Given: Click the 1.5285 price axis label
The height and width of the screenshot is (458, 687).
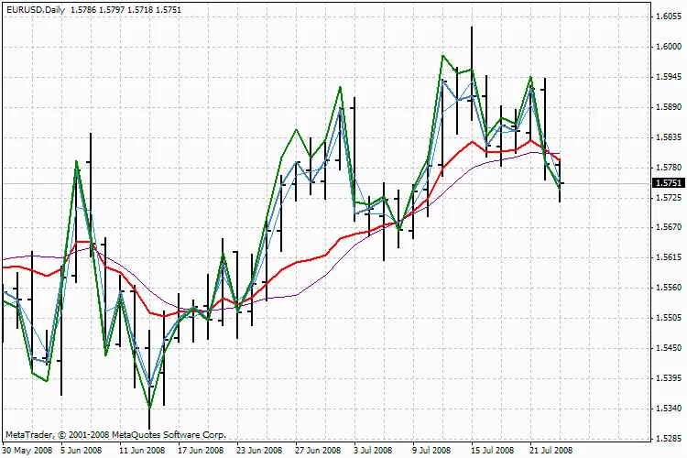Looking at the screenshot, I should [668, 438].
